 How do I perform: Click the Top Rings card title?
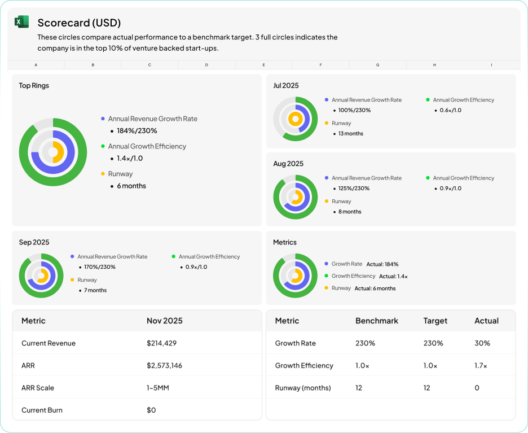click(x=34, y=86)
